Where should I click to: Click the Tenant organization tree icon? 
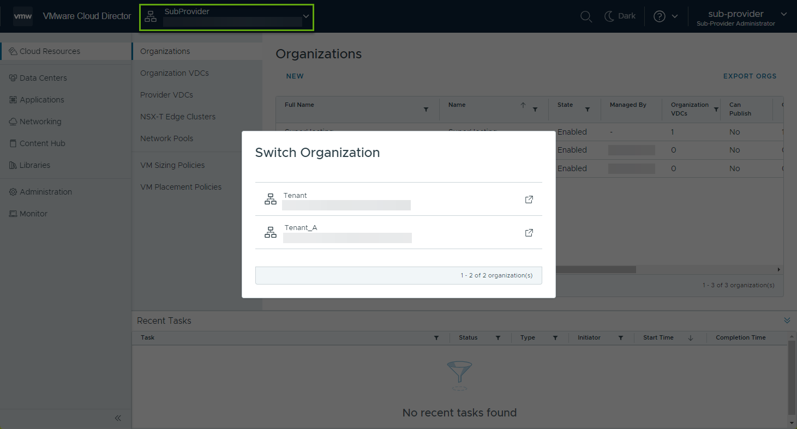[x=271, y=200]
